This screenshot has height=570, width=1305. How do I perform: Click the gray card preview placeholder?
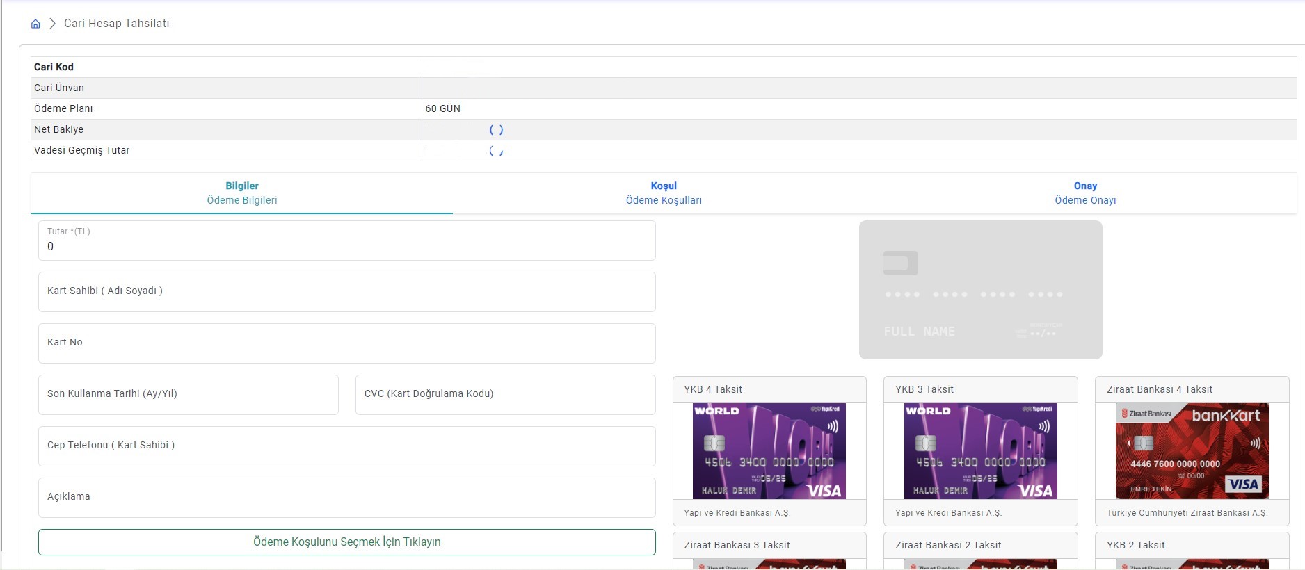tap(980, 290)
